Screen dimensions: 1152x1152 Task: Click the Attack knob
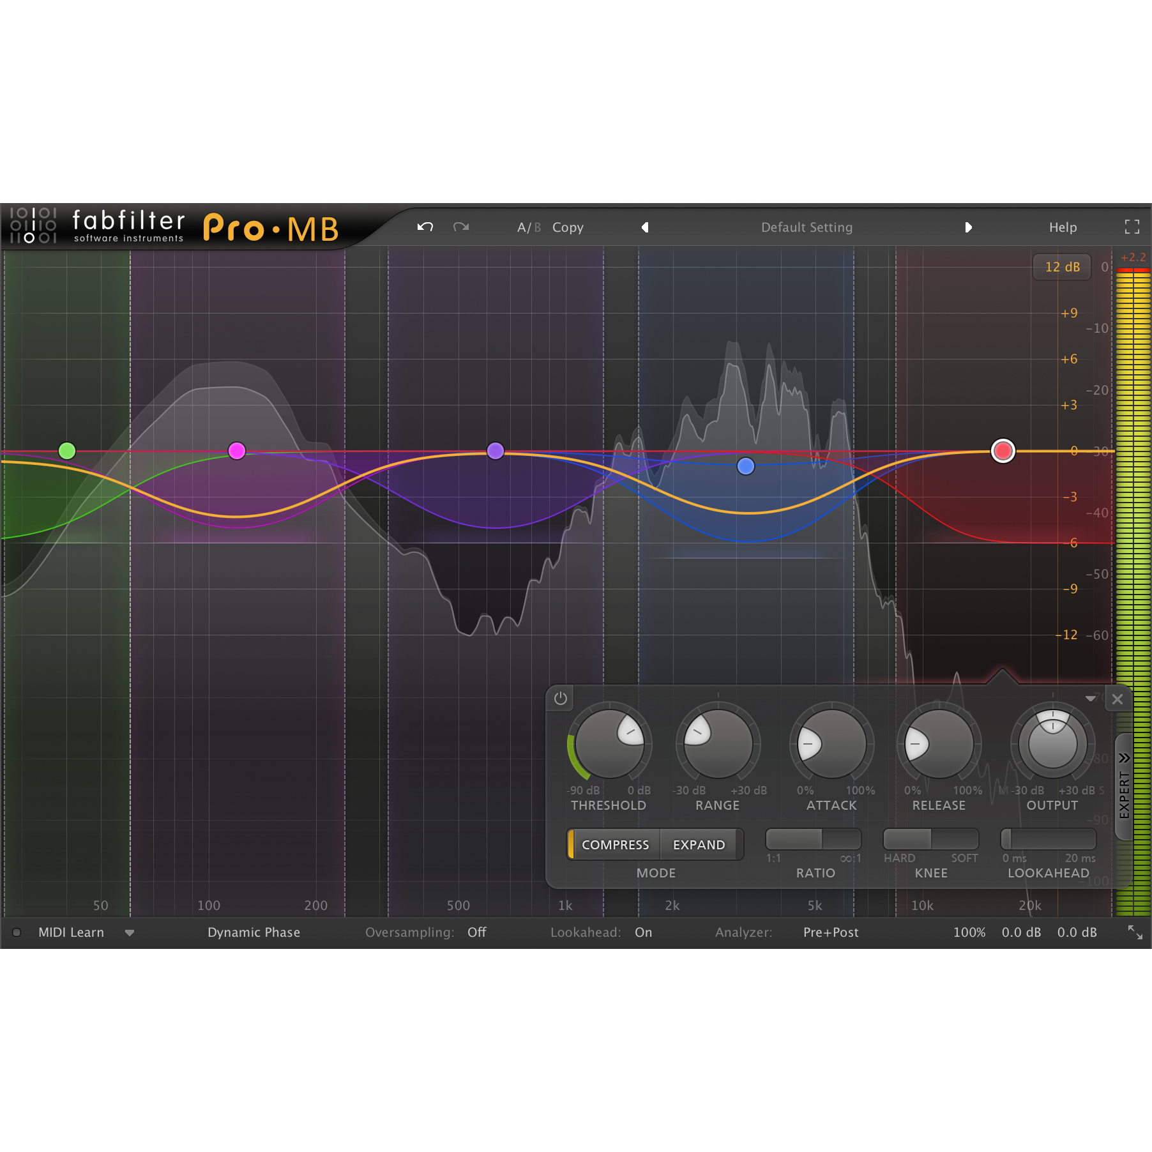pos(831,744)
